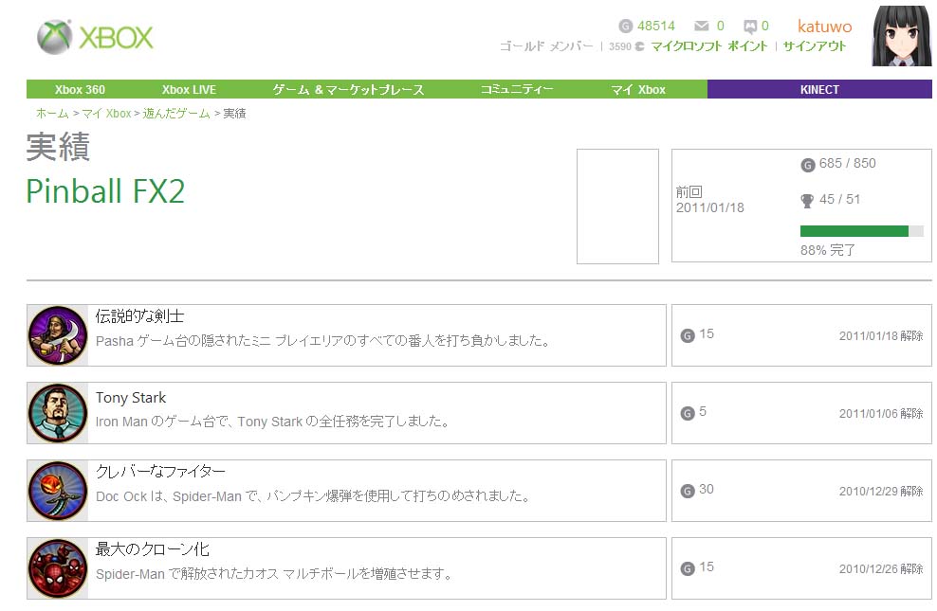Click the 685 / 850 gamerscore value

847,164
